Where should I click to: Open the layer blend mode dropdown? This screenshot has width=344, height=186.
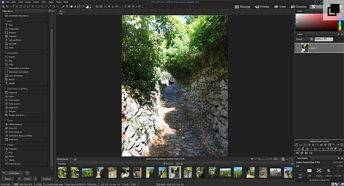[304, 39]
